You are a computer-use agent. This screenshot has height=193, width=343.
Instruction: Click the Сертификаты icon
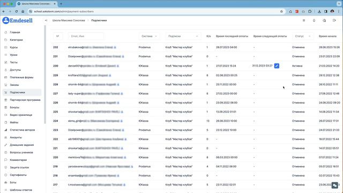pyautogui.click(x=6, y=175)
